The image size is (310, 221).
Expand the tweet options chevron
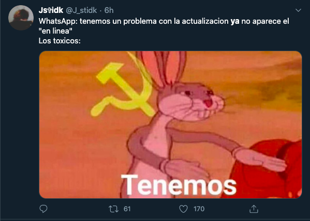click(x=298, y=10)
